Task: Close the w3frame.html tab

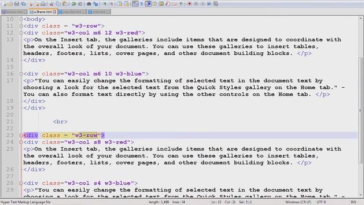Action: coord(55,12)
